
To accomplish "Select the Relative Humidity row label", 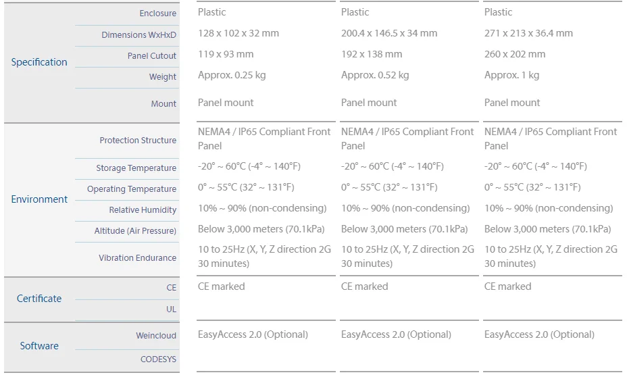I will click(143, 210).
